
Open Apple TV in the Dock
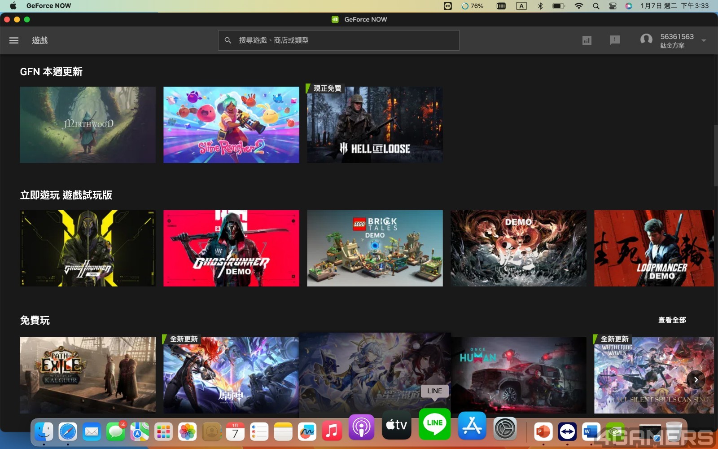397,425
